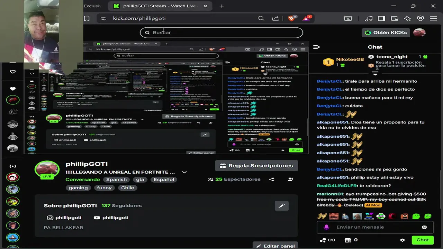Open the Brave Wallet icon
443x249 pixels.
click(x=395, y=18)
